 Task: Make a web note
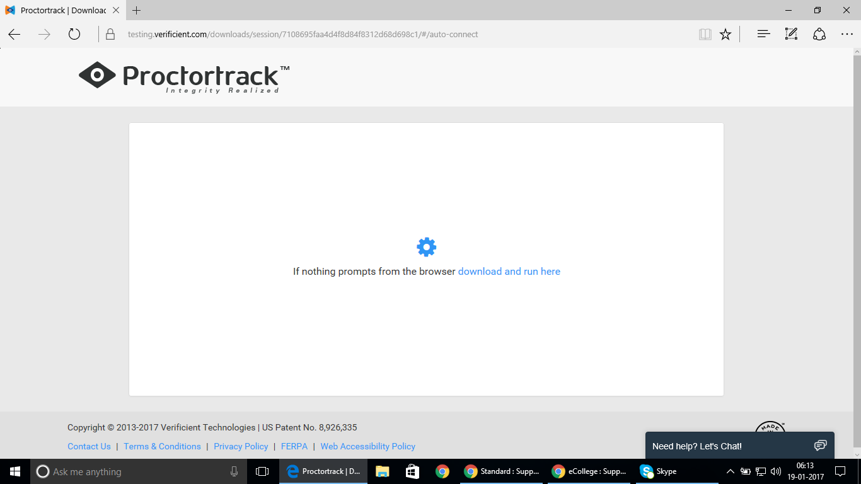[791, 34]
